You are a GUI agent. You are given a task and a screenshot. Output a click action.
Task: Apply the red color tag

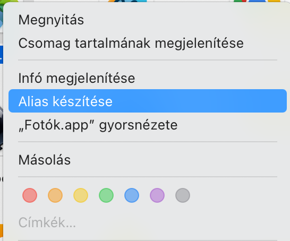[x=30, y=195]
